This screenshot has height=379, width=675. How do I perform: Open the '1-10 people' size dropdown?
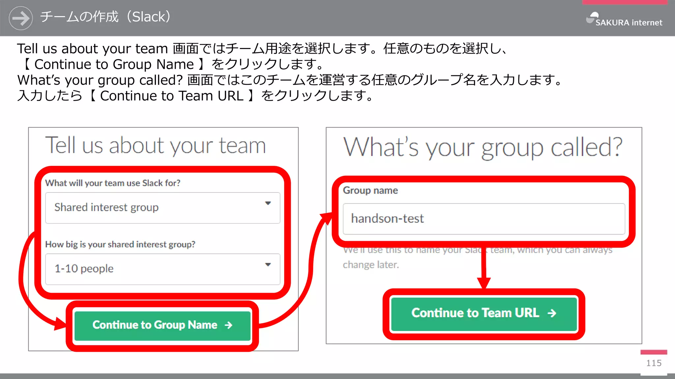pos(162,269)
